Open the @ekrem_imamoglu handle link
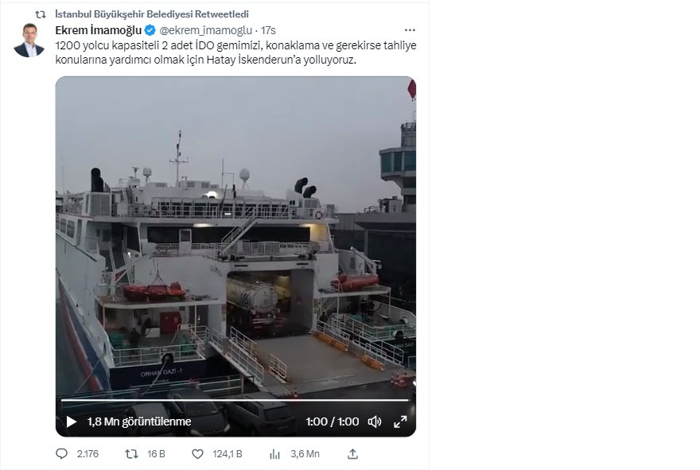This screenshot has height=470, width=700. click(x=201, y=30)
